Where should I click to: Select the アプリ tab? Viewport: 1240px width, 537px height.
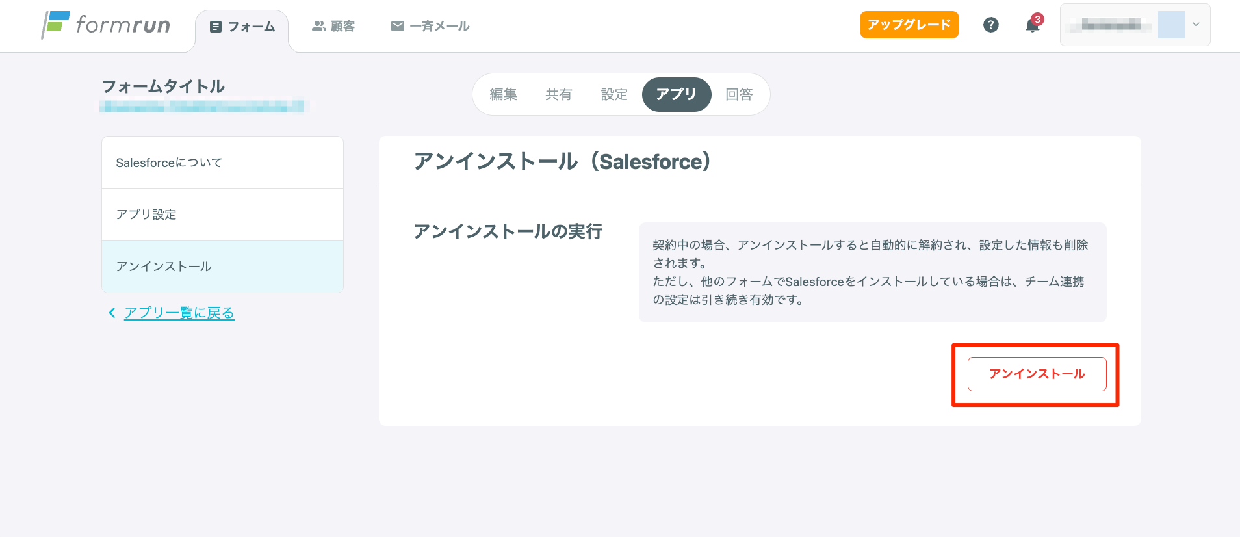pyautogui.click(x=676, y=94)
